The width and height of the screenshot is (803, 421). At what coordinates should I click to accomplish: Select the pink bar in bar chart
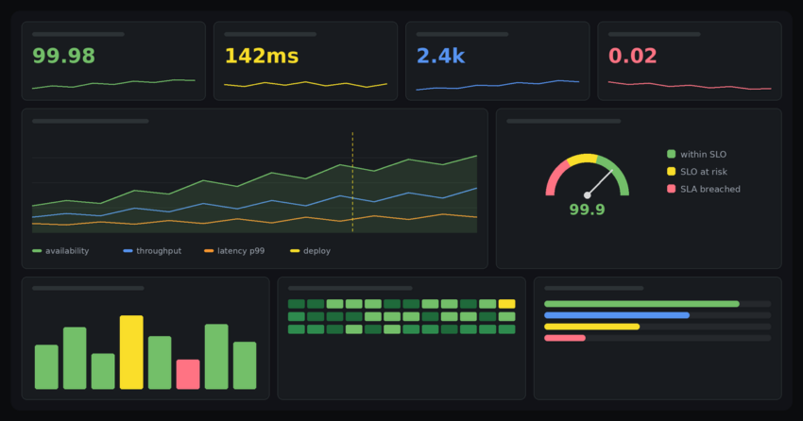(x=188, y=374)
